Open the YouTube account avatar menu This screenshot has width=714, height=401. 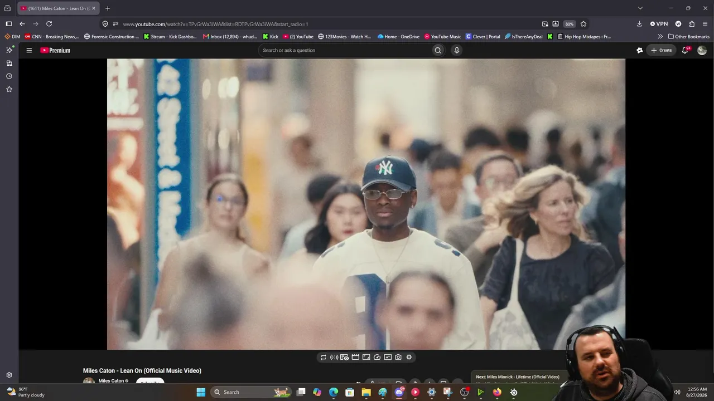coord(702,50)
